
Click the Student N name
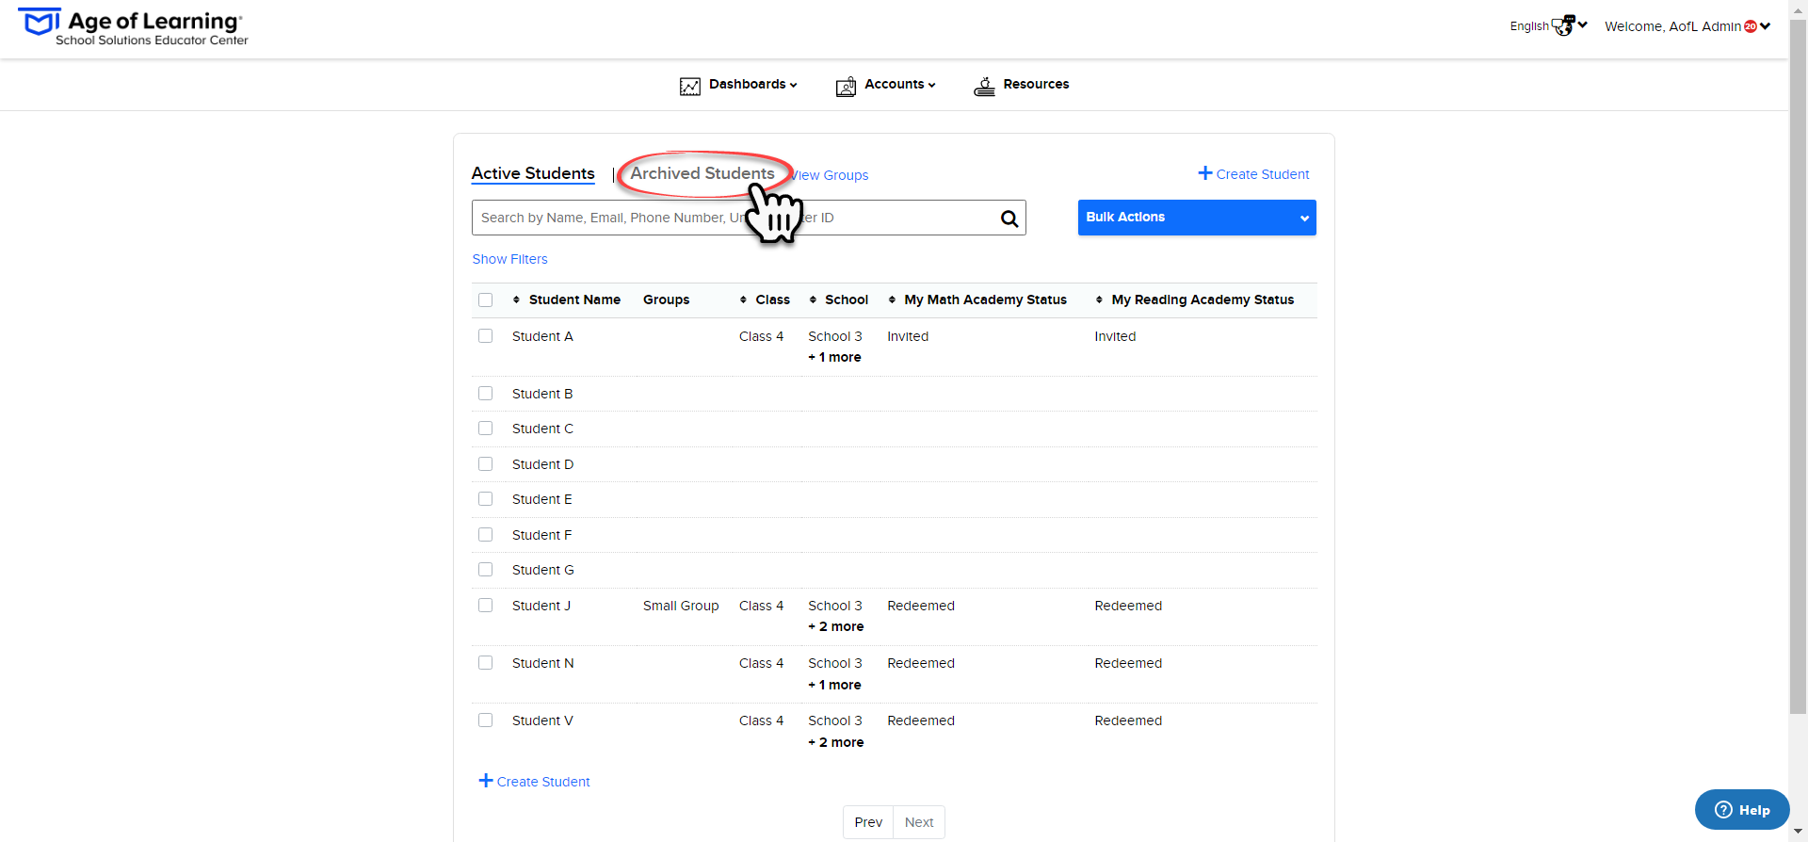click(543, 663)
